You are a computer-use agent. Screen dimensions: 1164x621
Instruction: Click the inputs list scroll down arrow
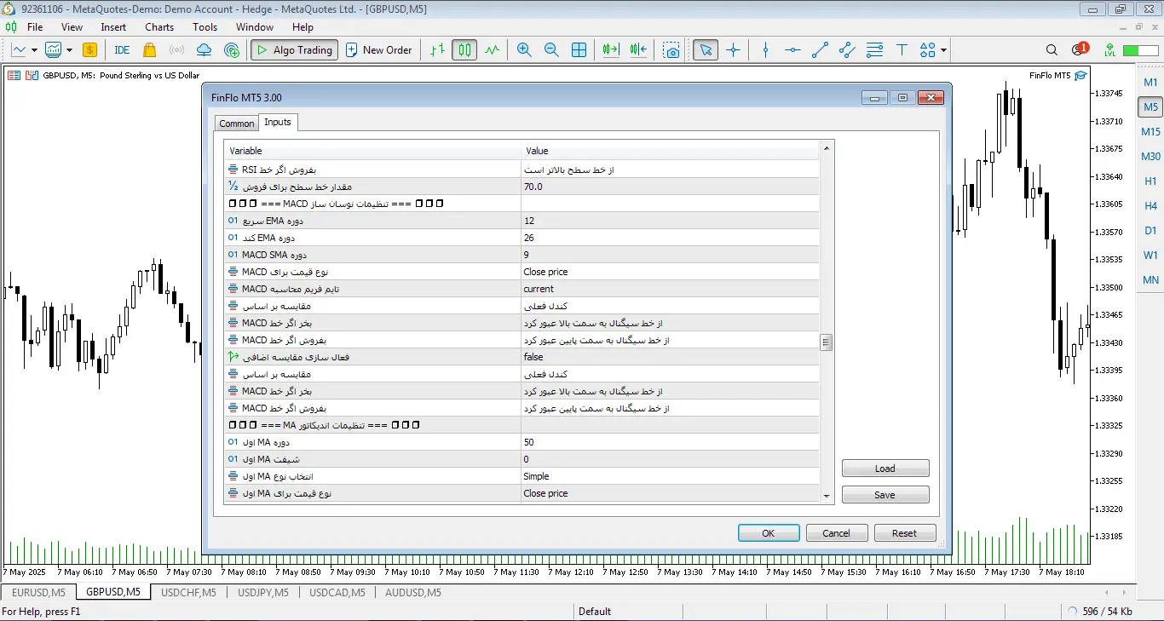pos(827,496)
